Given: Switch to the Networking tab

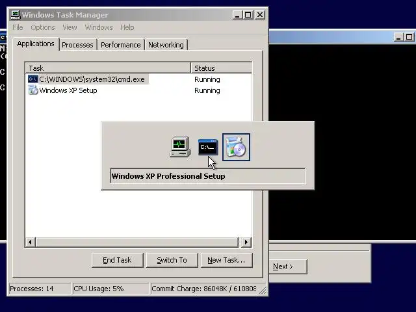Looking at the screenshot, I should pos(166,45).
